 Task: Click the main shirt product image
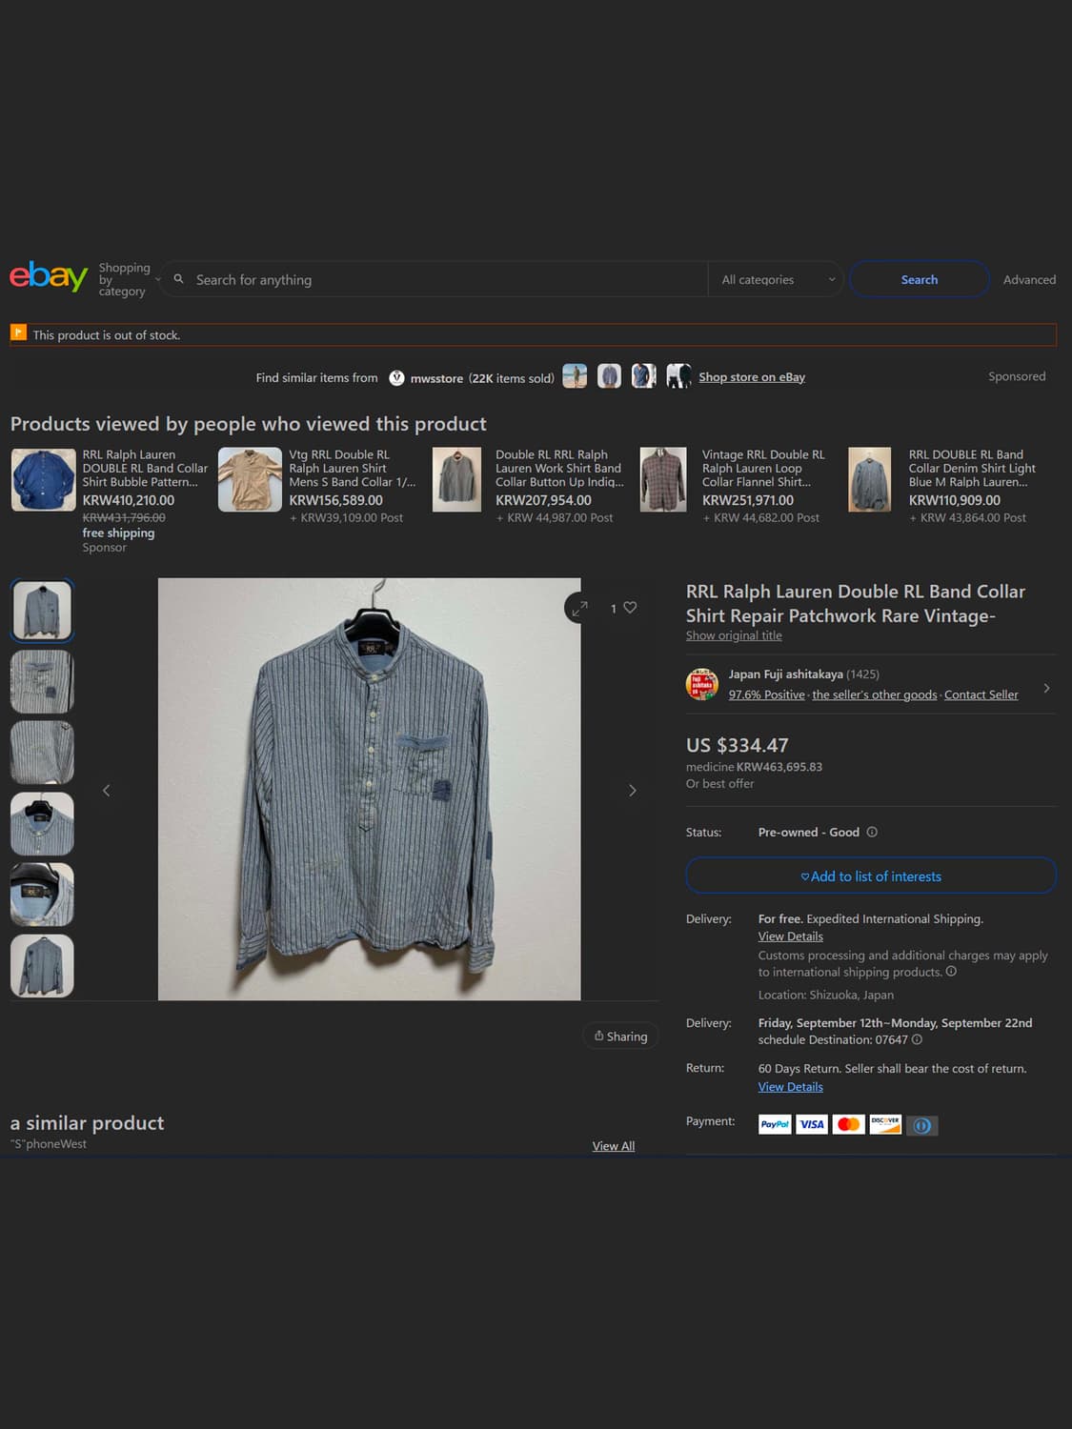point(369,789)
